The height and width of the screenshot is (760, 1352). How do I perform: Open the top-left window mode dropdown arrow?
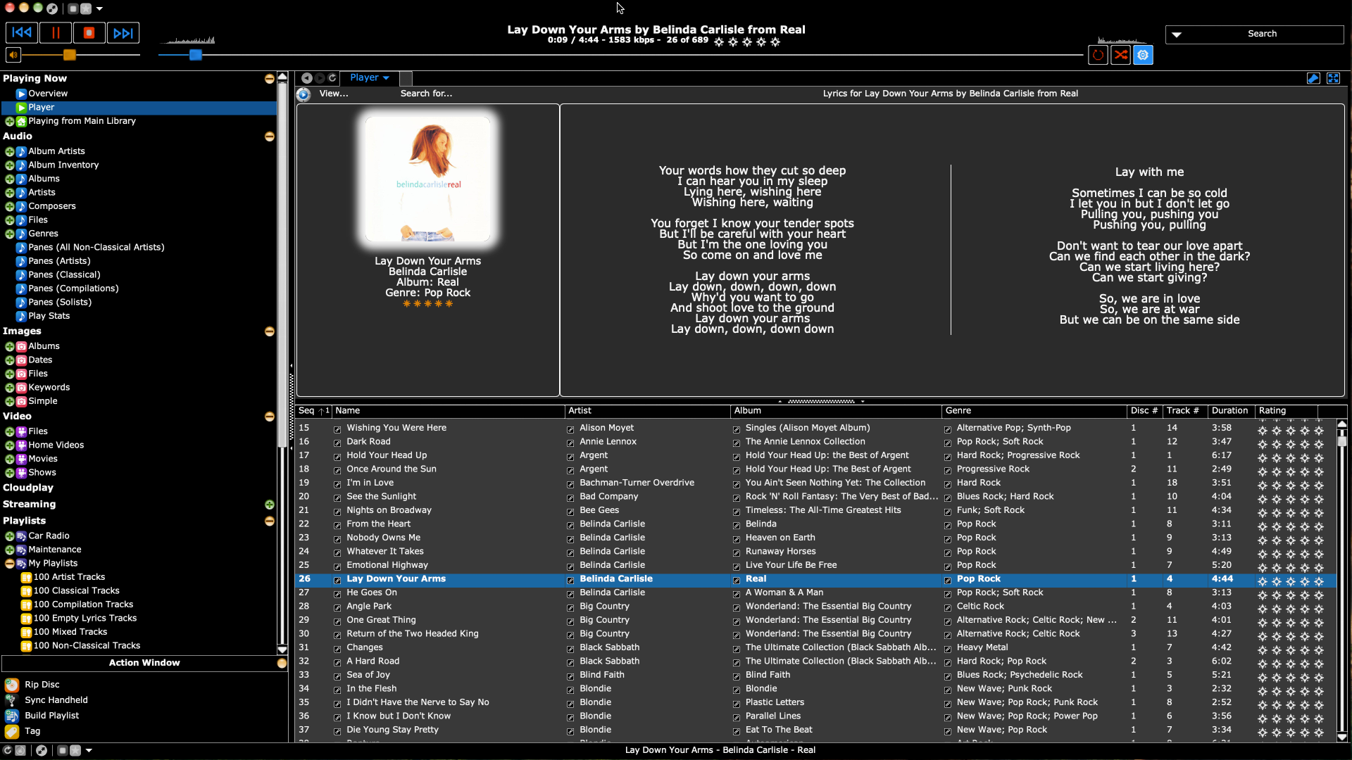[99, 9]
